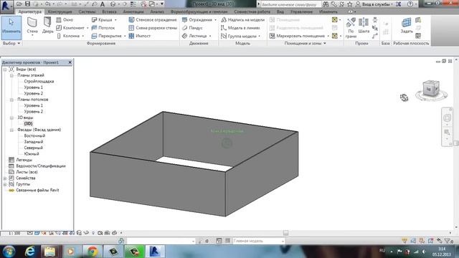
Task: Select the Дверь (Door) tool
Action: click(47, 25)
